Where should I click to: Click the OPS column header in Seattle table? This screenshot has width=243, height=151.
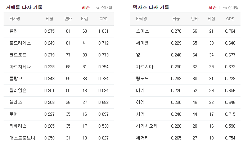tap(103, 18)
